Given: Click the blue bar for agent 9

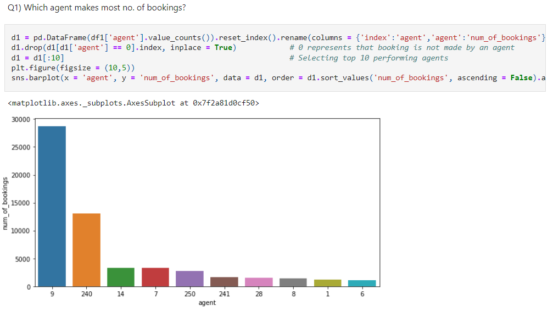Looking at the screenshot, I should tap(52, 206).
